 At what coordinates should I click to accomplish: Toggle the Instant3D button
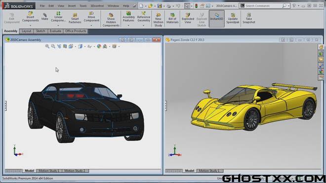[217, 19]
